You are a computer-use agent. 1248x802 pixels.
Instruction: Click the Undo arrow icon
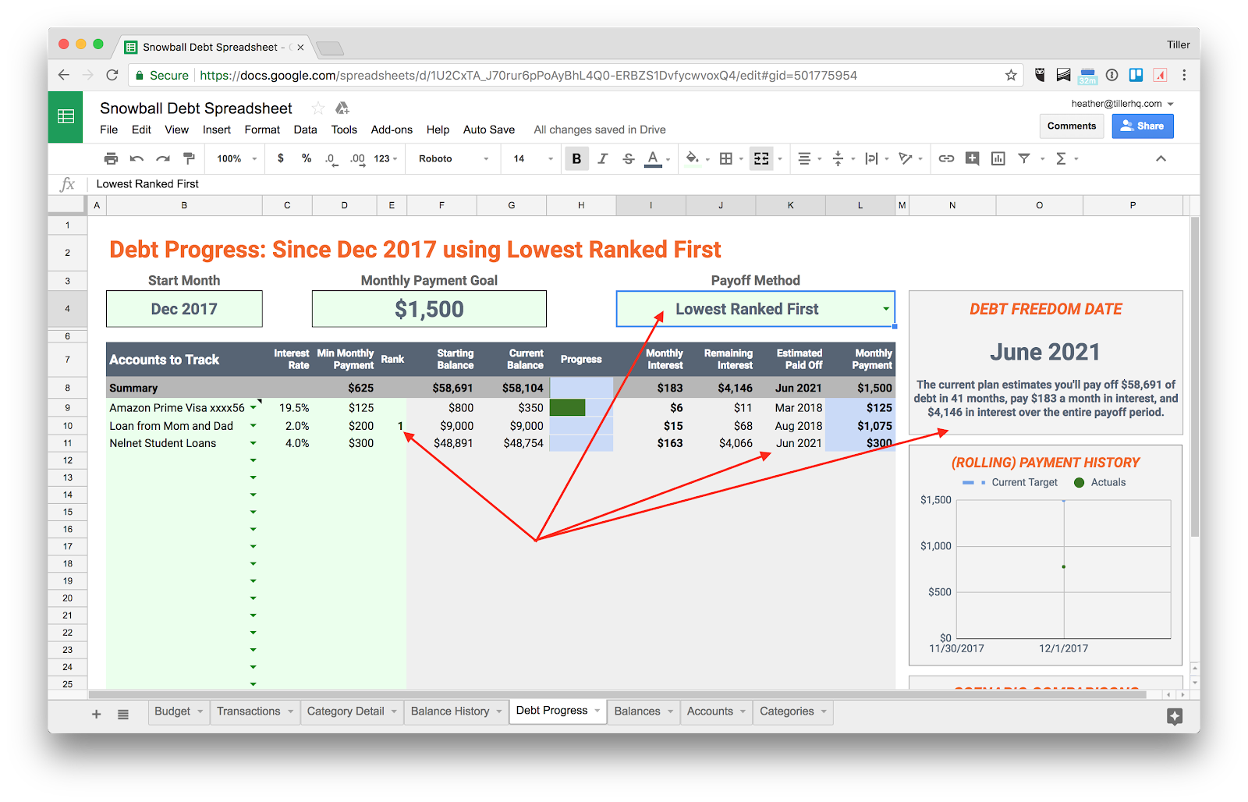[136, 158]
